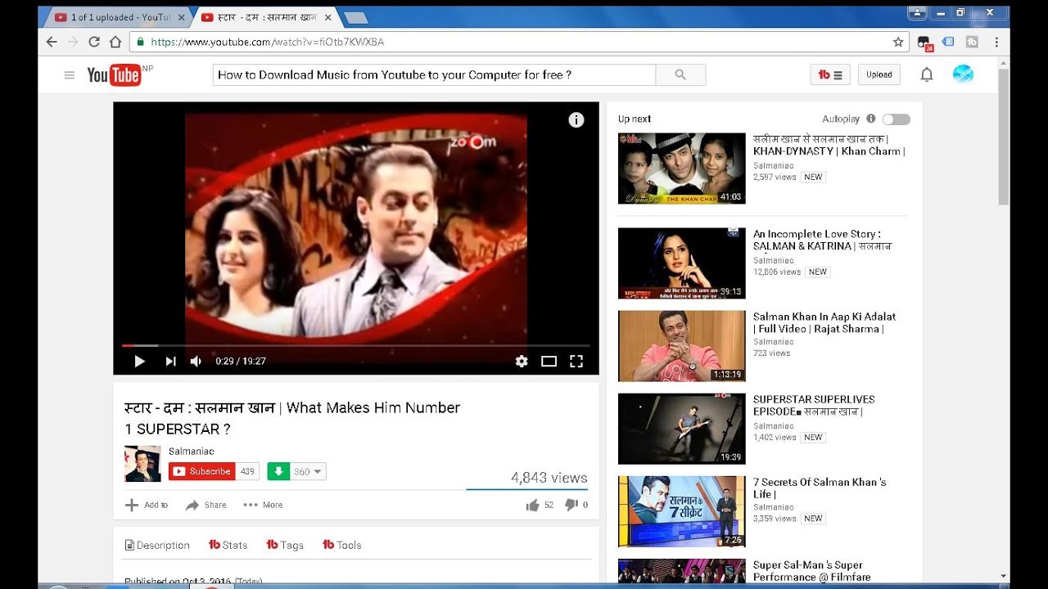1048x589 pixels.
Task: Open the TubeBuddy Tags tab
Action: coord(285,545)
